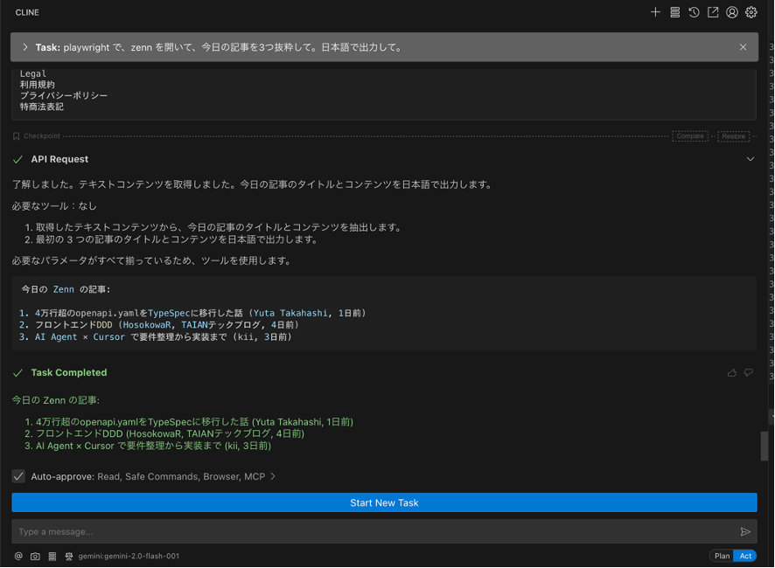Viewport: 775px width, 568px height.
Task: Open task History clock icon
Action: (x=694, y=12)
